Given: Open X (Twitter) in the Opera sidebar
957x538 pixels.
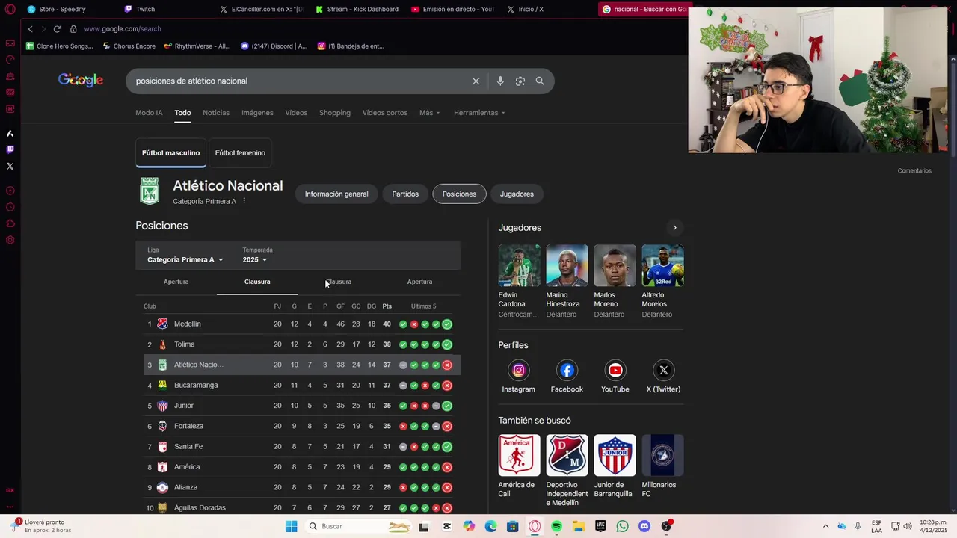Looking at the screenshot, I should coord(10,166).
